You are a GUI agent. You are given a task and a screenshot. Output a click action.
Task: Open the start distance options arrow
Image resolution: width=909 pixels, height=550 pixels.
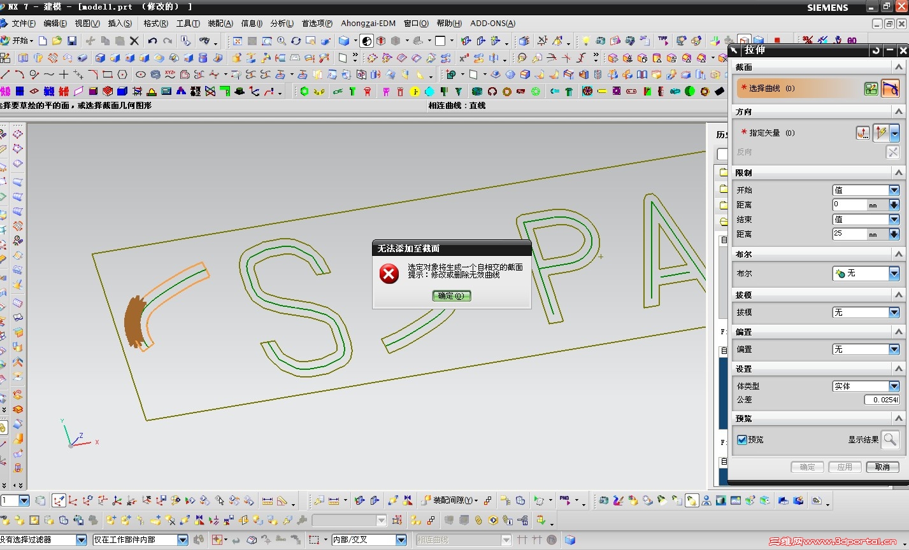click(894, 205)
